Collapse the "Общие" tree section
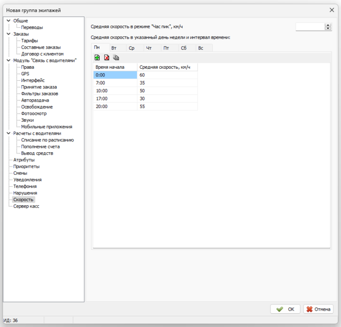Viewport: 341px width, 327px height. [x=8, y=21]
